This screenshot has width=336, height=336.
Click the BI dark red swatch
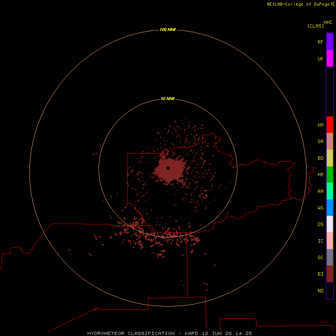(330, 274)
